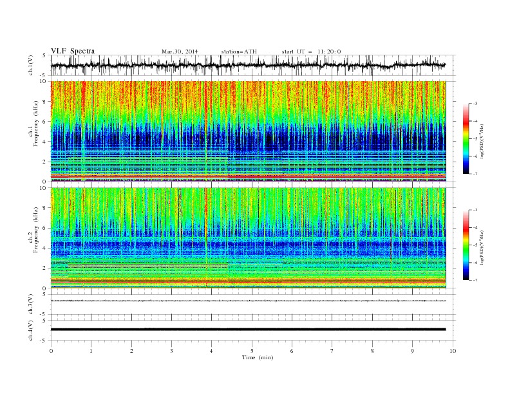Click the 'ch.3(V)' axis label
Image resolution: width=510 pixels, height=394 pixels.
pos(30,305)
